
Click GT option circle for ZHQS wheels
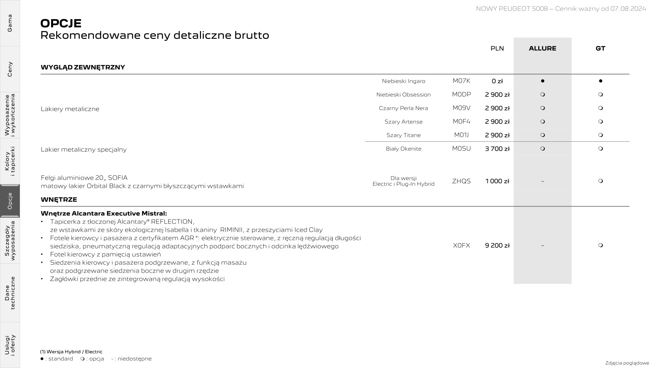pos(601,181)
